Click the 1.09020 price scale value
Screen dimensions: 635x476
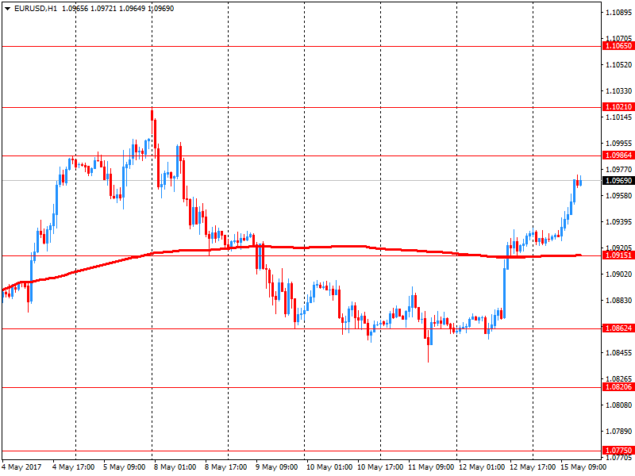click(619, 274)
